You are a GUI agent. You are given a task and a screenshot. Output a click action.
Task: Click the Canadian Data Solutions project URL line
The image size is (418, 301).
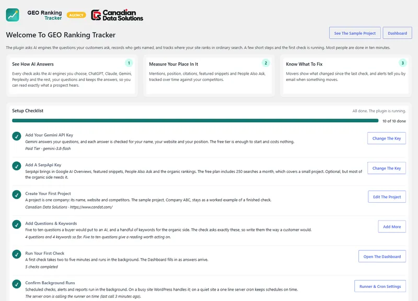click(69, 207)
